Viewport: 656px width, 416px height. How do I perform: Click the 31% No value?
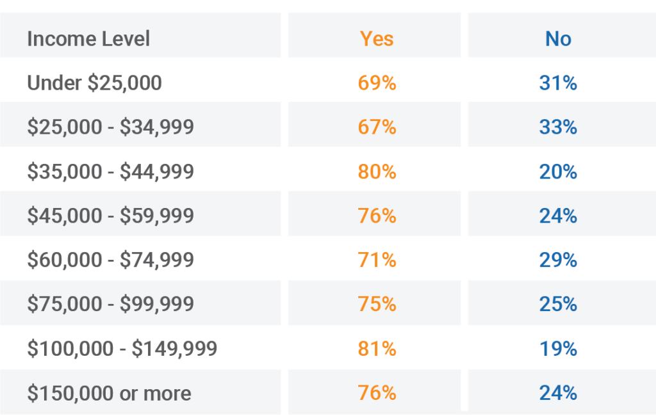pos(558,83)
